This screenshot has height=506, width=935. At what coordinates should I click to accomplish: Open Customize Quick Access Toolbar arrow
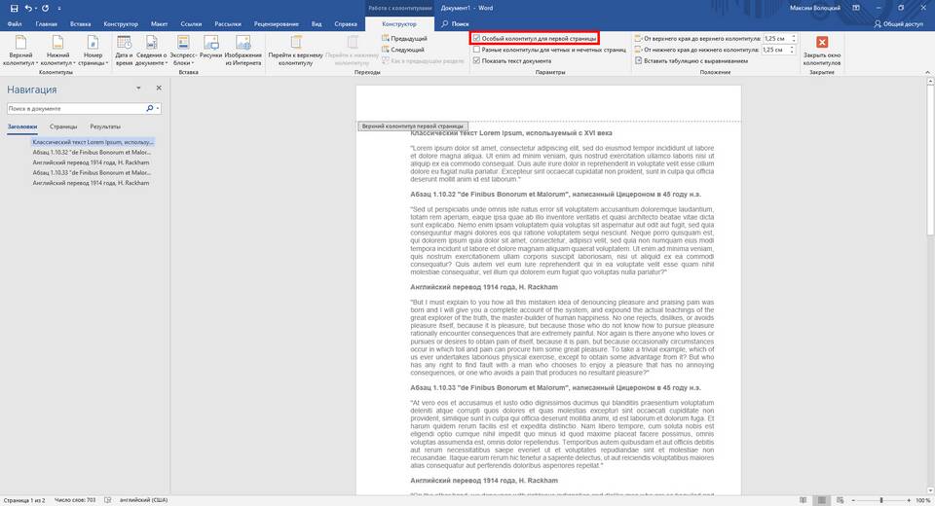(59, 9)
